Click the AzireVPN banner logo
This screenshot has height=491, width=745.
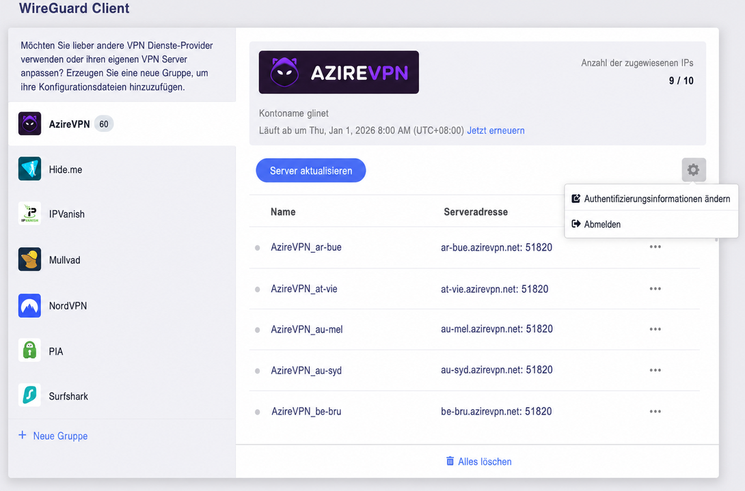pyautogui.click(x=339, y=72)
